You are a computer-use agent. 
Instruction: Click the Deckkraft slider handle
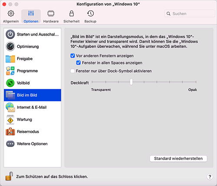[x=131, y=82]
